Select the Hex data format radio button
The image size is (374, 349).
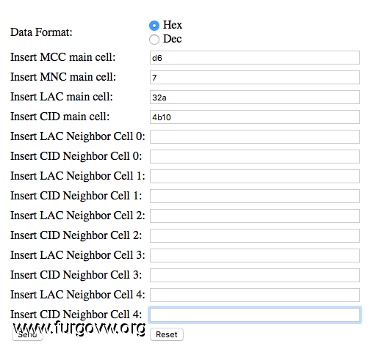[x=154, y=26]
